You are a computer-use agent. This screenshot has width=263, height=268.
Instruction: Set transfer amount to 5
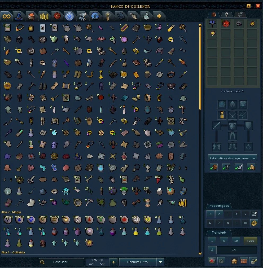point(224,241)
